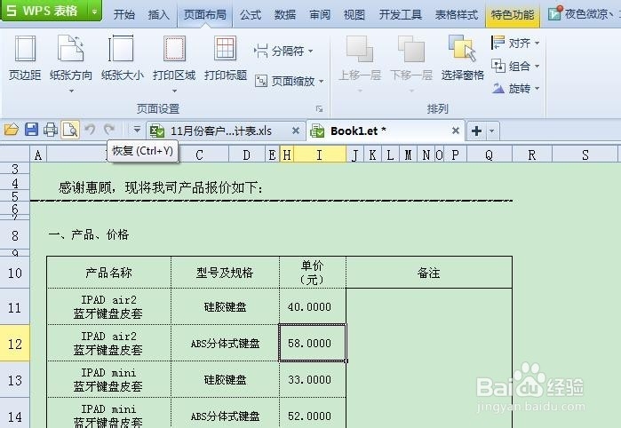Switch to the 开始 ribbon tab
Viewport: 621px width, 428px height.
124,14
